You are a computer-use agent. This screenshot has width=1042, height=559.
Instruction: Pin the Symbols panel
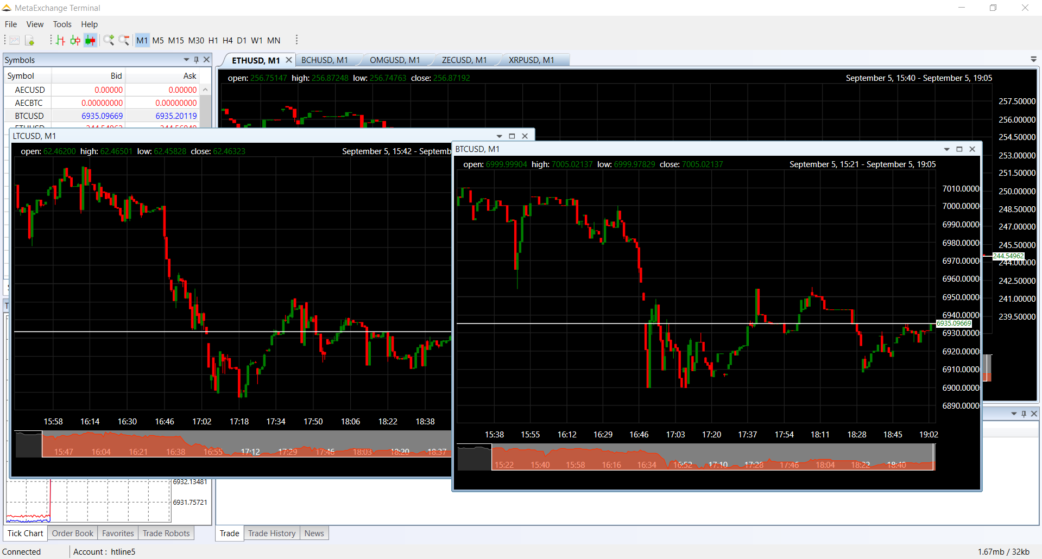click(196, 60)
